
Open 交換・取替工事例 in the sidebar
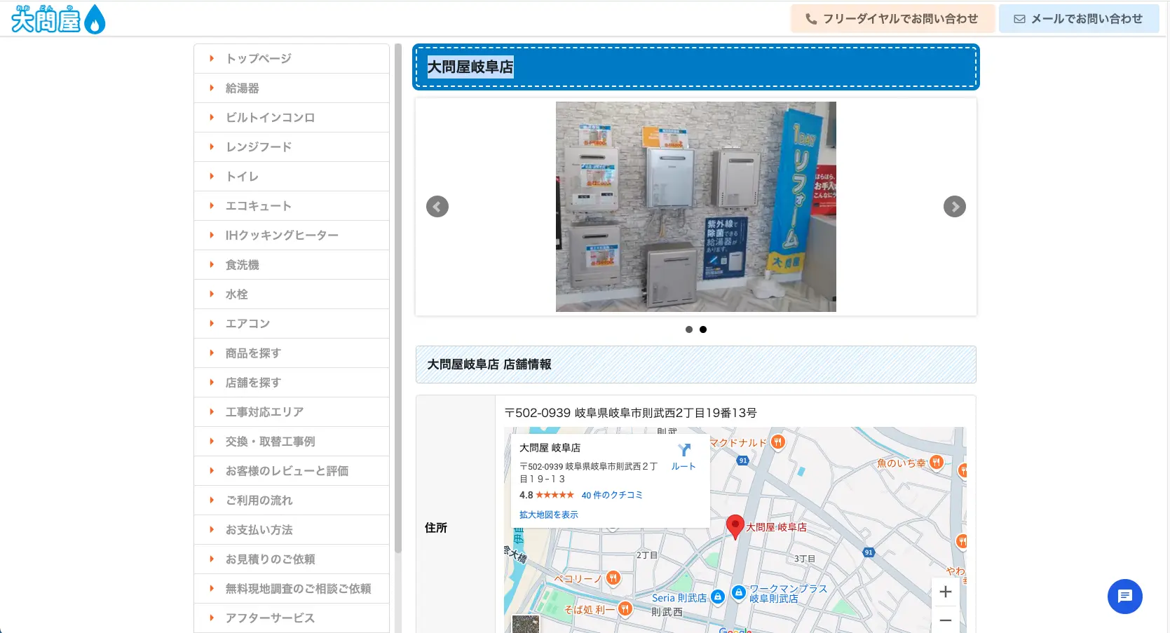292,442
